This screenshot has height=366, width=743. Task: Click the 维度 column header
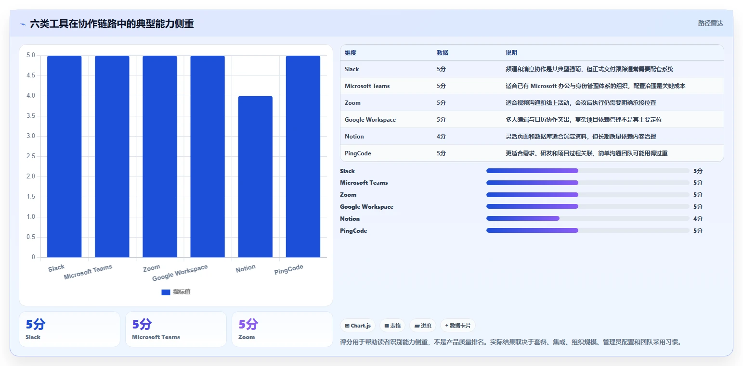tap(351, 53)
